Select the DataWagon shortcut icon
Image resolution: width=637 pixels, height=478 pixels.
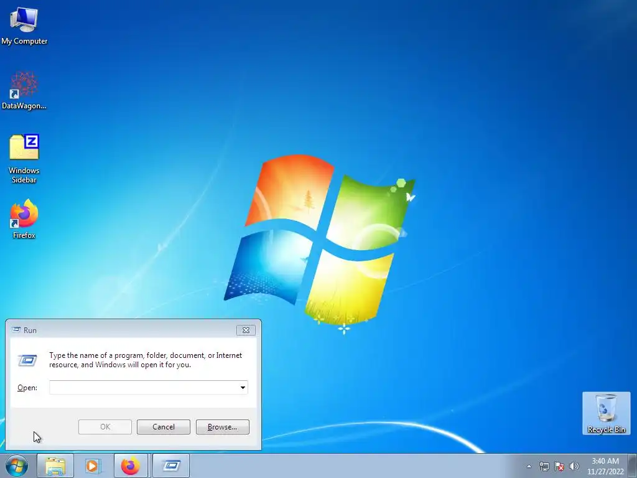(x=24, y=90)
